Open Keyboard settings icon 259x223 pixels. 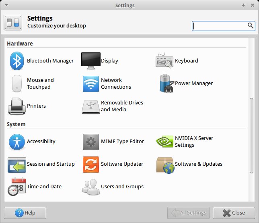(164, 60)
